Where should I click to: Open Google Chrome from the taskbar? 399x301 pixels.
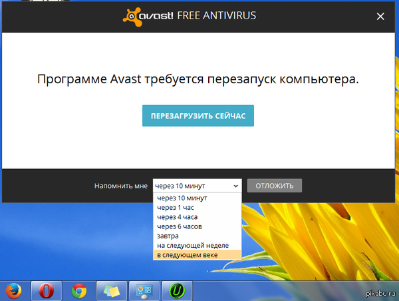coord(79,290)
